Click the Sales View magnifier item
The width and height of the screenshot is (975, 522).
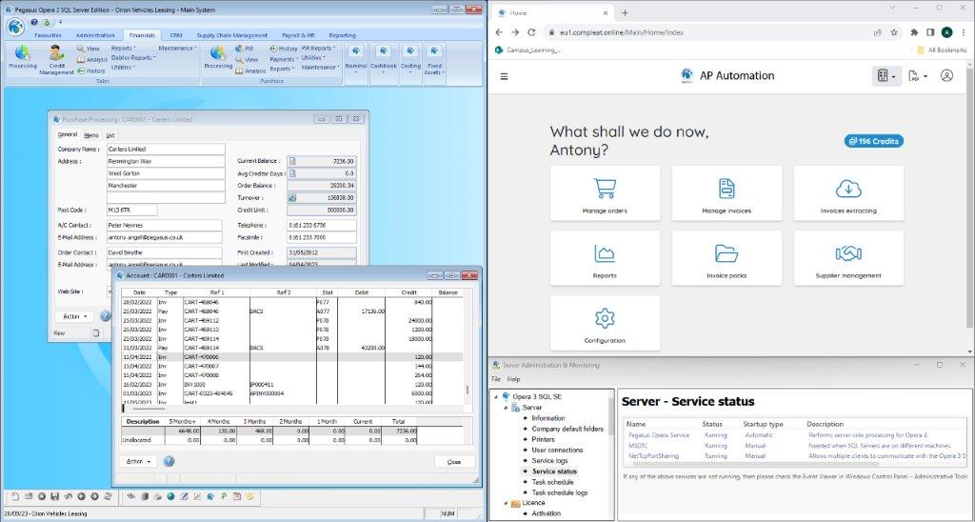[x=89, y=49]
